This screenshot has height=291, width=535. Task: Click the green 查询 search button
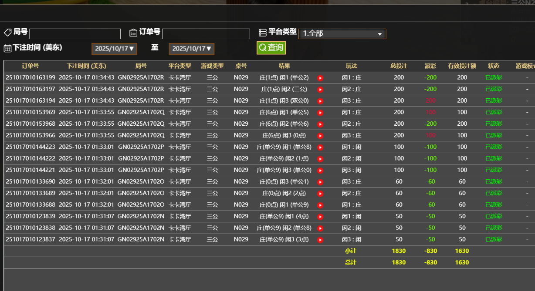[x=271, y=48]
